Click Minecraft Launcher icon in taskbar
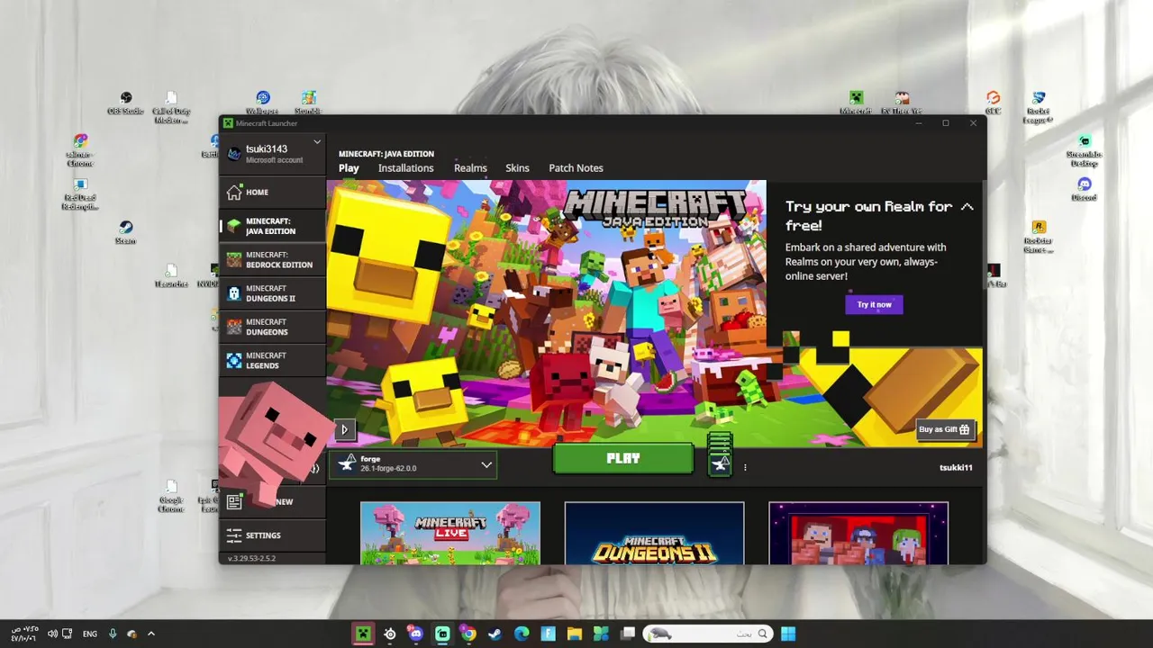This screenshot has width=1153, height=648. pos(363,634)
